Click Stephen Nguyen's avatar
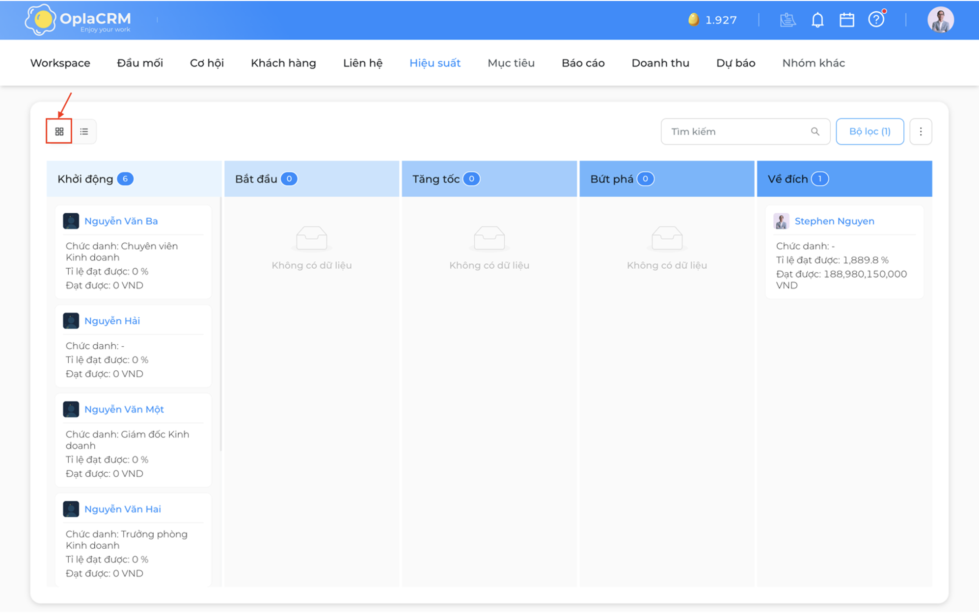 (x=781, y=221)
